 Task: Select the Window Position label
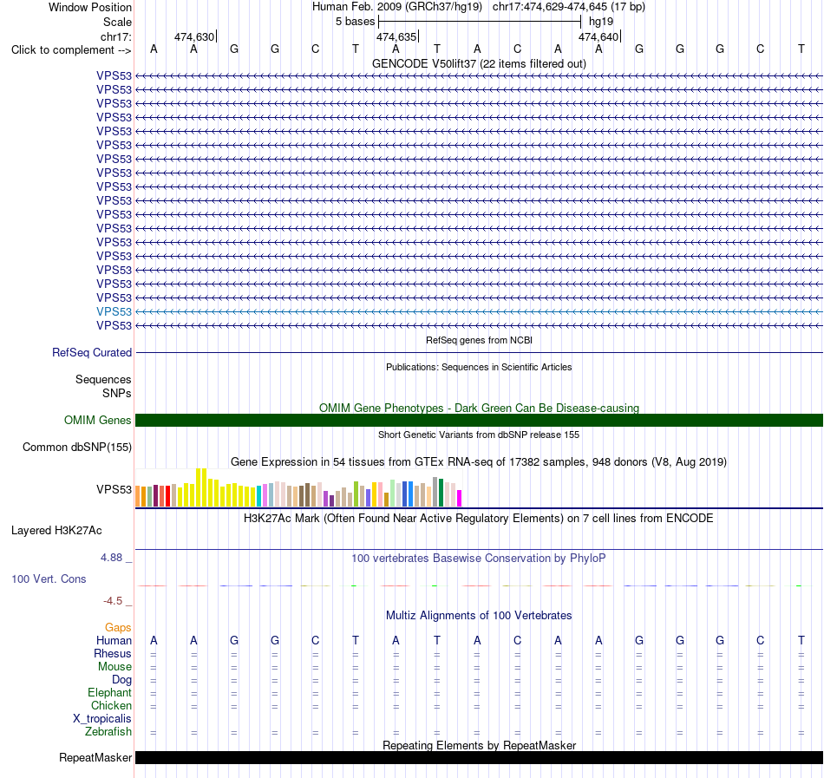(x=90, y=7)
